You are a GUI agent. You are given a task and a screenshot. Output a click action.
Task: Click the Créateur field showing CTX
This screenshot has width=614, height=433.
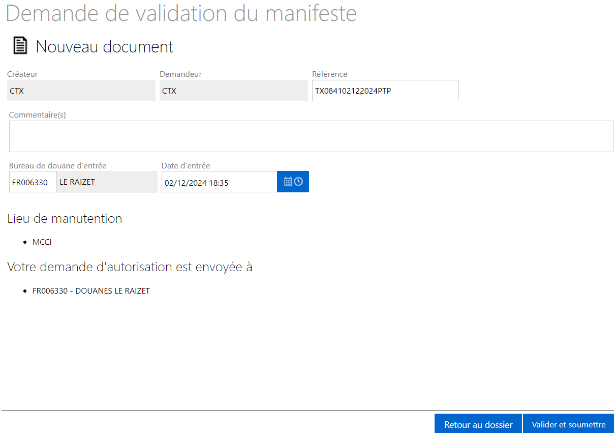pyautogui.click(x=81, y=91)
